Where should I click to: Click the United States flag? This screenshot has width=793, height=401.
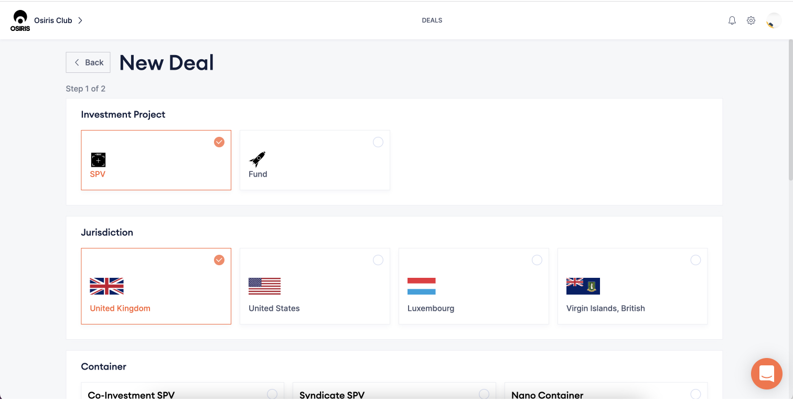click(x=264, y=286)
